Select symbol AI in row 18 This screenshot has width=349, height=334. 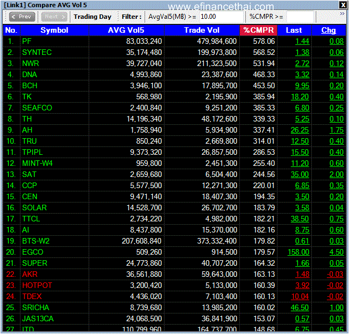point(25,230)
